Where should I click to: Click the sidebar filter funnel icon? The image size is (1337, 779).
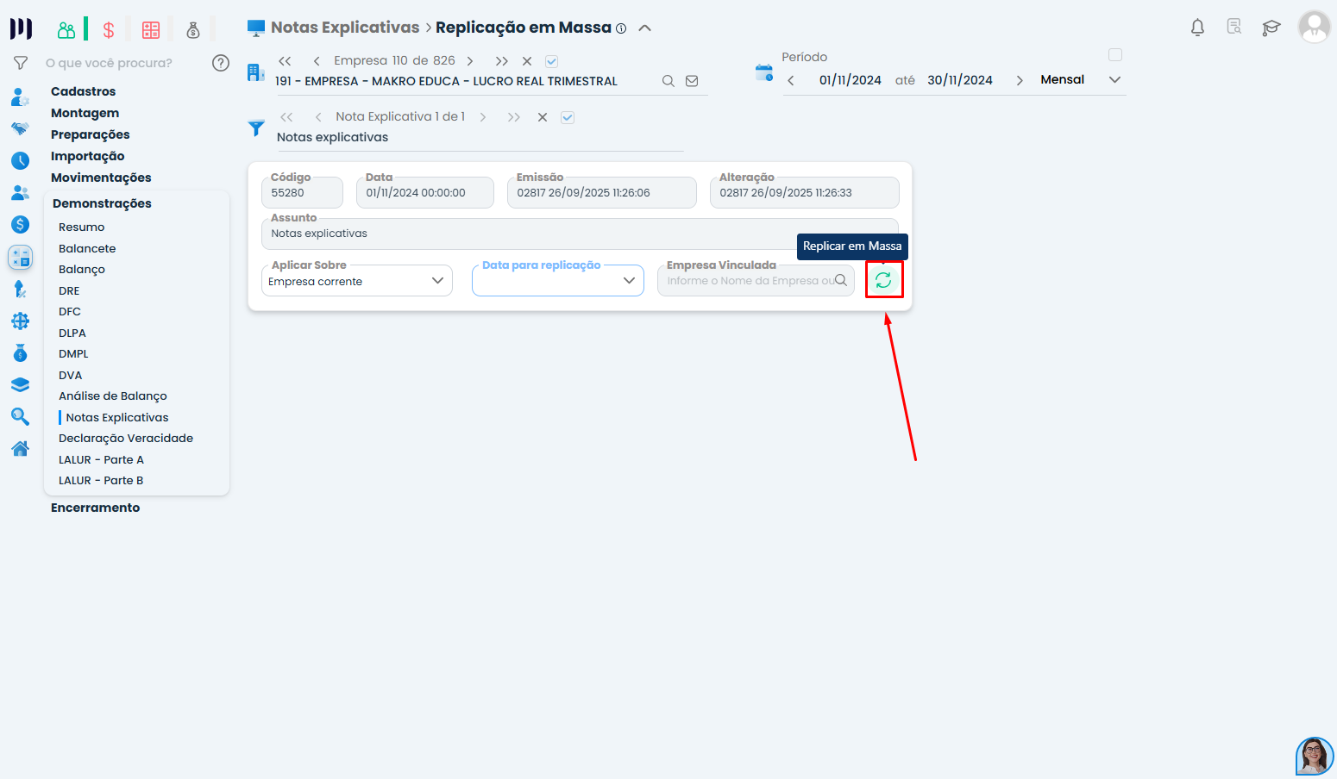(21, 63)
